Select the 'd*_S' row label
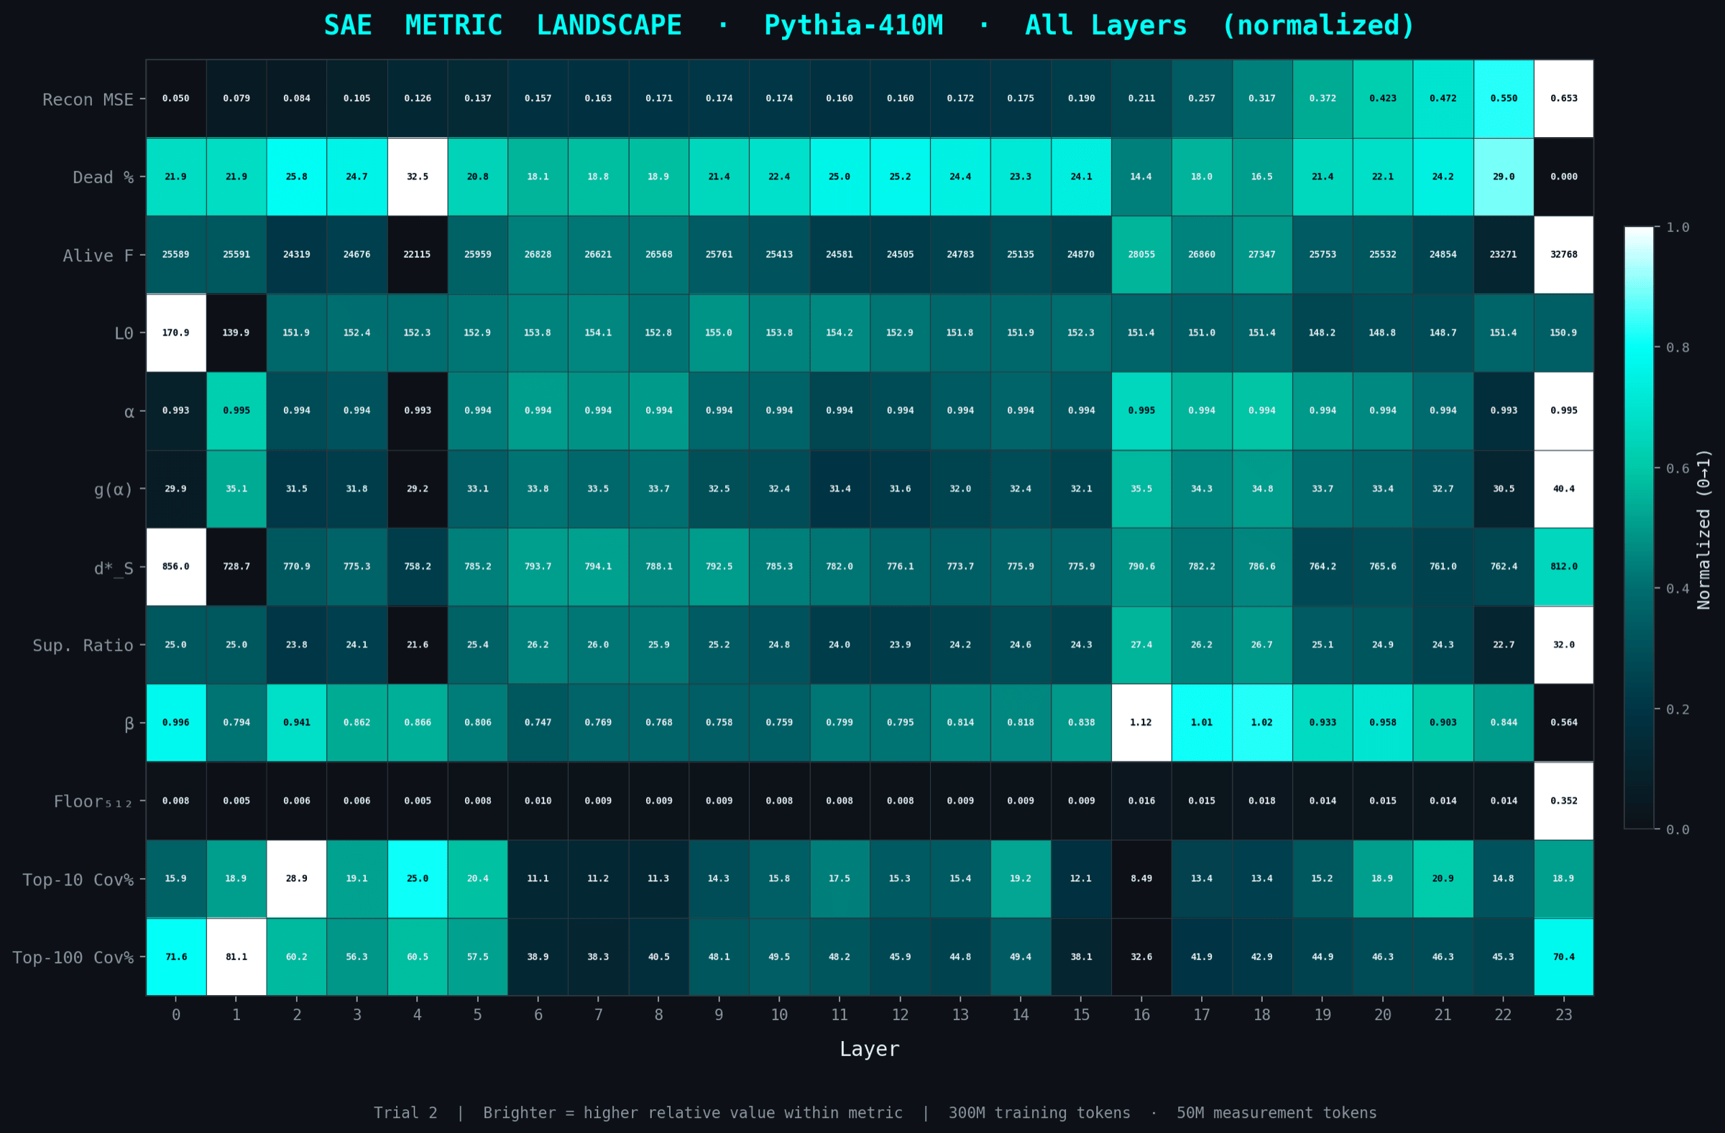The height and width of the screenshot is (1133, 1725). (114, 568)
